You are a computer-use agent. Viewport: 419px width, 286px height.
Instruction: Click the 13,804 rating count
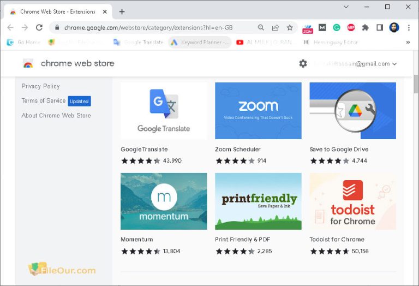171,251
